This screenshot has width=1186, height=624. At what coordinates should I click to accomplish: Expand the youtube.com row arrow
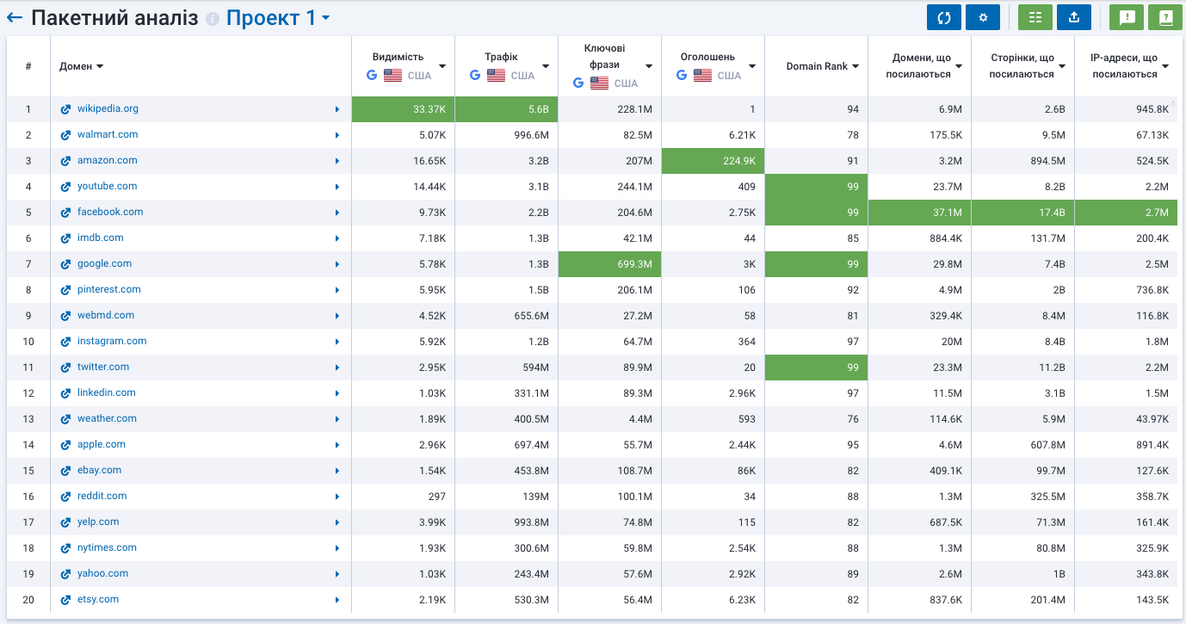tap(337, 187)
